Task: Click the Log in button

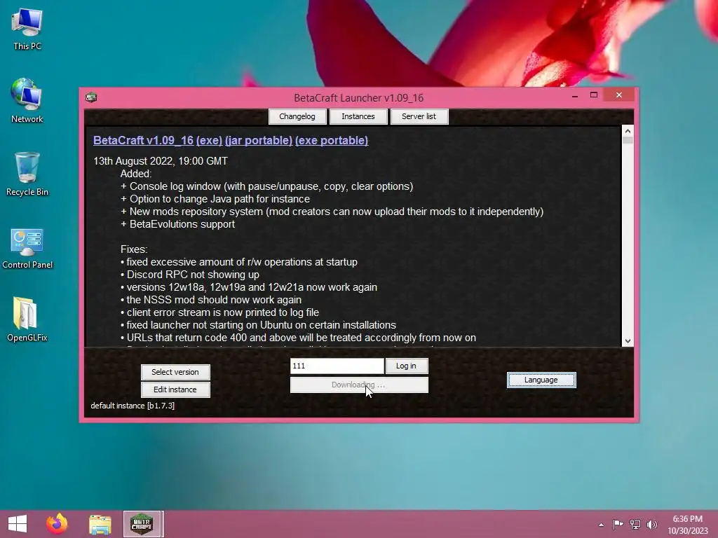Action: click(407, 366)
